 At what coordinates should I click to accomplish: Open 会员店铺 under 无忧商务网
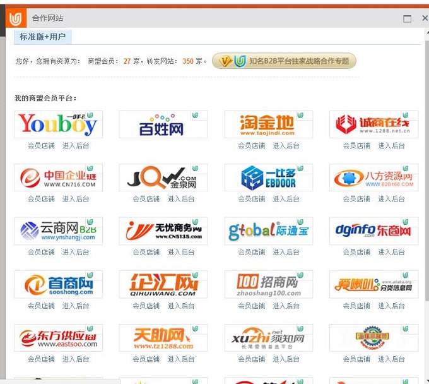tap(146, 253)
